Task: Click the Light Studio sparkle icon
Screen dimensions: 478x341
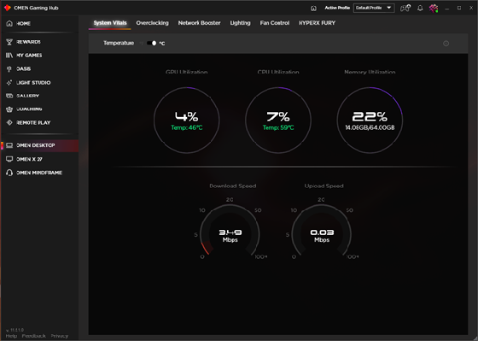Action: tap(9, 82)
